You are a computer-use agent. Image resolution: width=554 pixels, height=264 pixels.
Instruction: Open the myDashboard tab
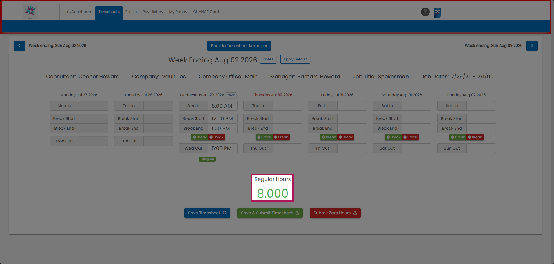[79, 12]
